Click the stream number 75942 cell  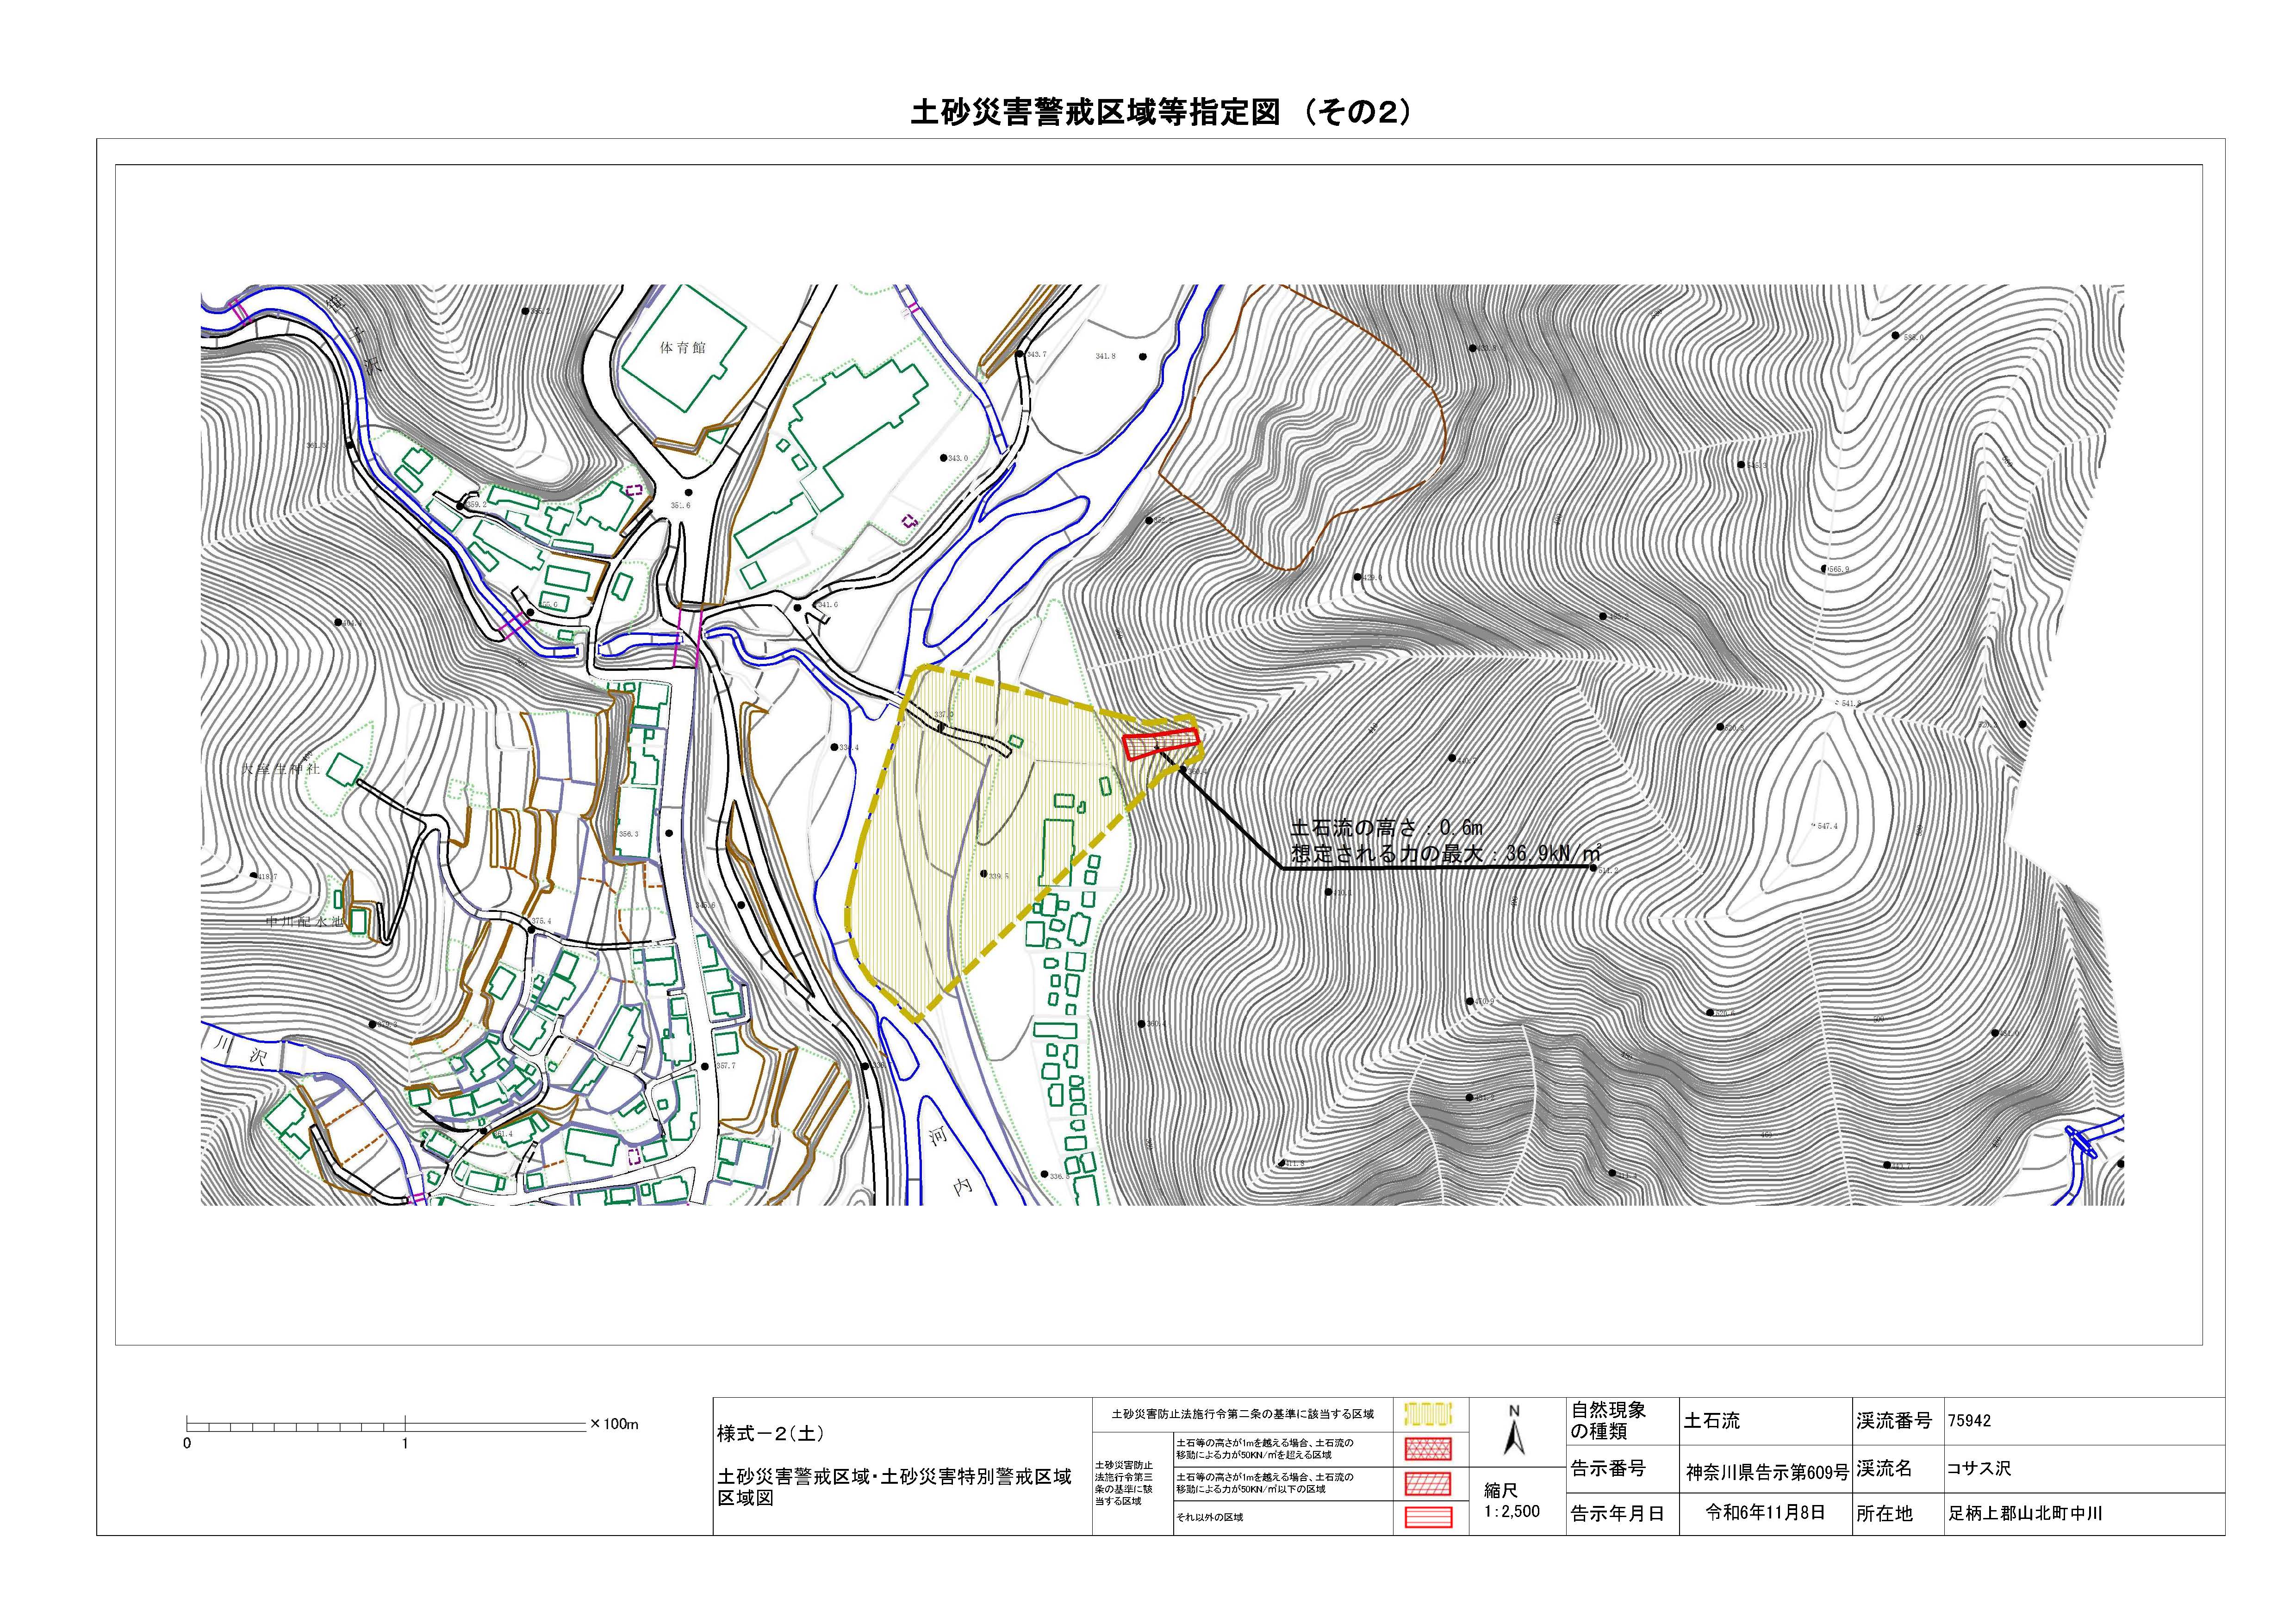pyautogui.click(x=1969, y=1421)
